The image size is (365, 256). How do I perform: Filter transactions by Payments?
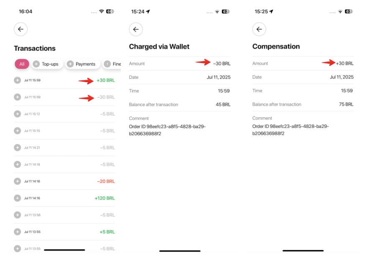(82, 64)
